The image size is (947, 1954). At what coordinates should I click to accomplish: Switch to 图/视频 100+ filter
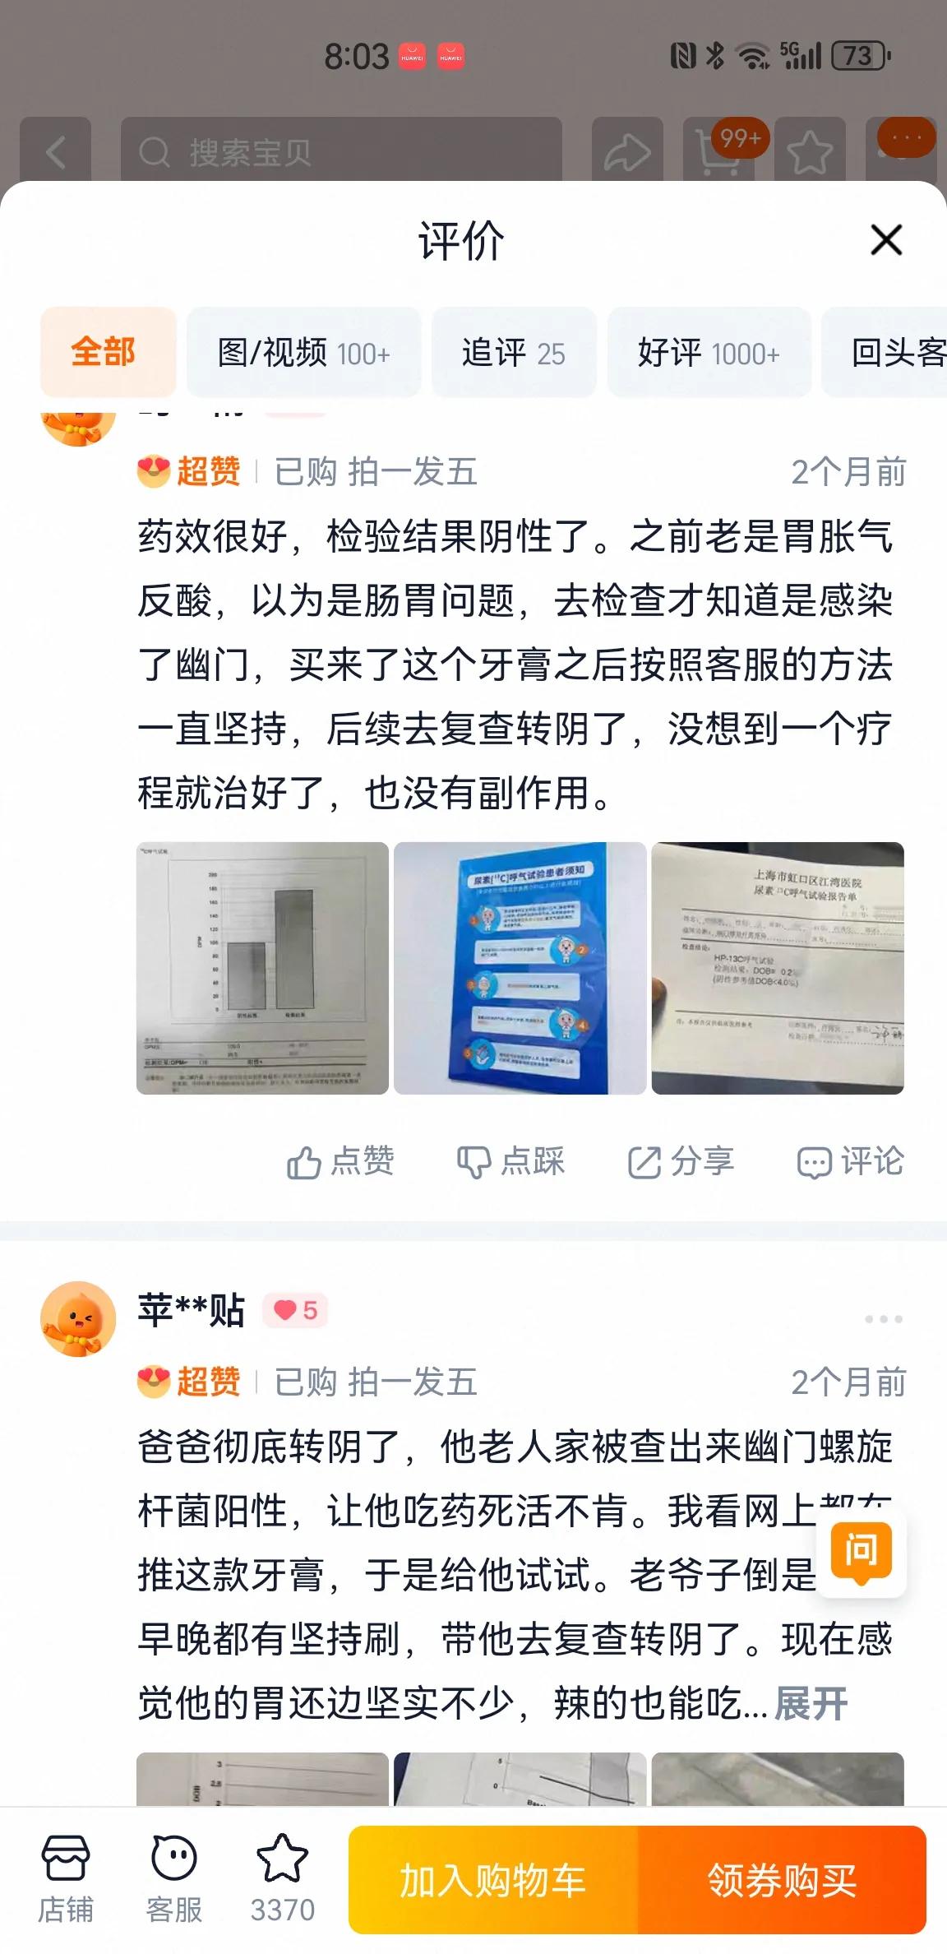pyautogui.click(x=304, y=352)
